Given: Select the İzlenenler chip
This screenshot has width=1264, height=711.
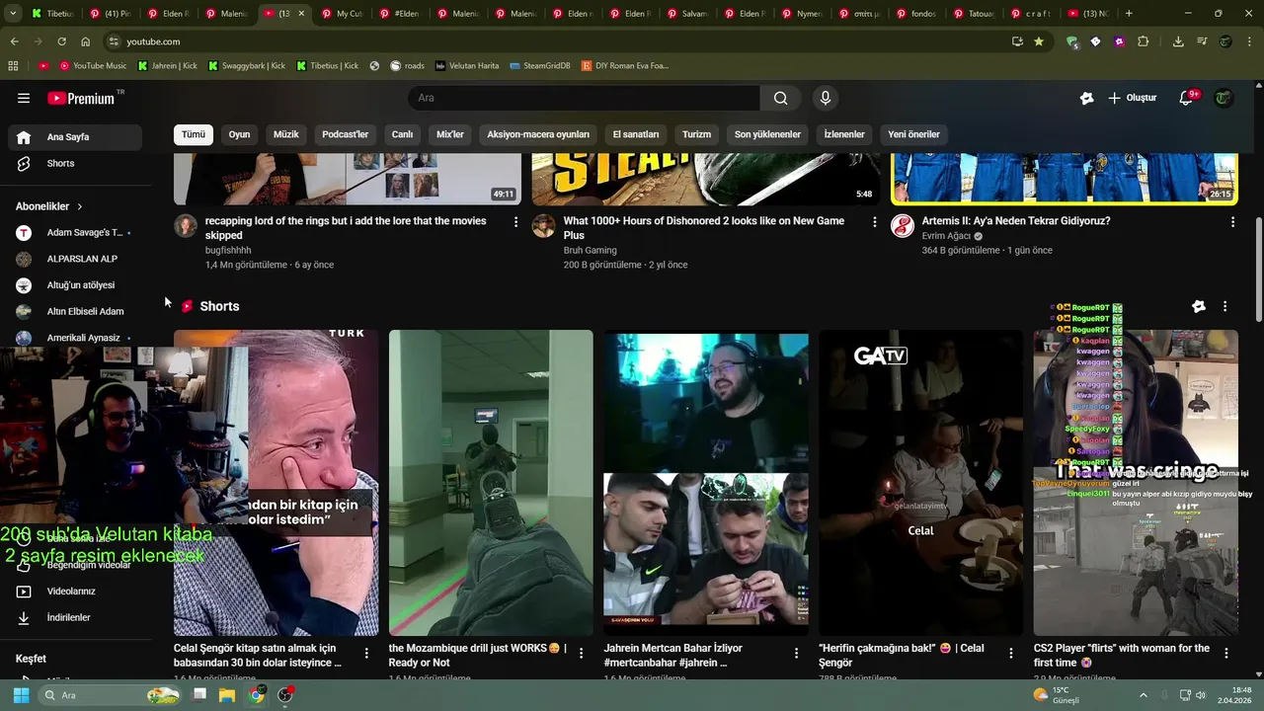Looking at the screenshot, I should [844, 134].
